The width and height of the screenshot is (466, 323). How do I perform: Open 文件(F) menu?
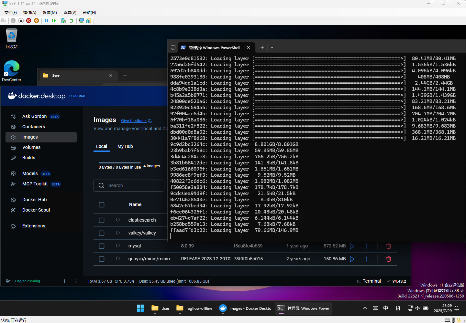click(x=11, y=13)
